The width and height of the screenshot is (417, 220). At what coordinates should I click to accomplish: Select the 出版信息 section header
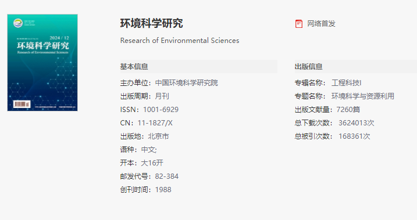[308, 66]
